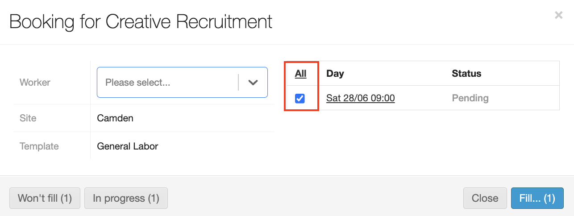Click the "All" select-all link
The height and width of the screenshot is (216, 574).
[x=300, y=74]
